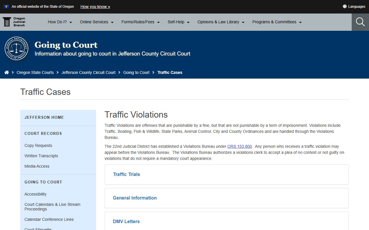Expand the Opinions & Law Library menu
The width and height of the screenshot is (369, 230).
221,22
